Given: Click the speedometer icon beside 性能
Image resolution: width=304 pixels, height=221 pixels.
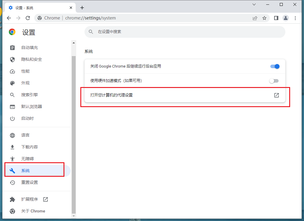Looking at the screenshot, I should tap(12, 71).
